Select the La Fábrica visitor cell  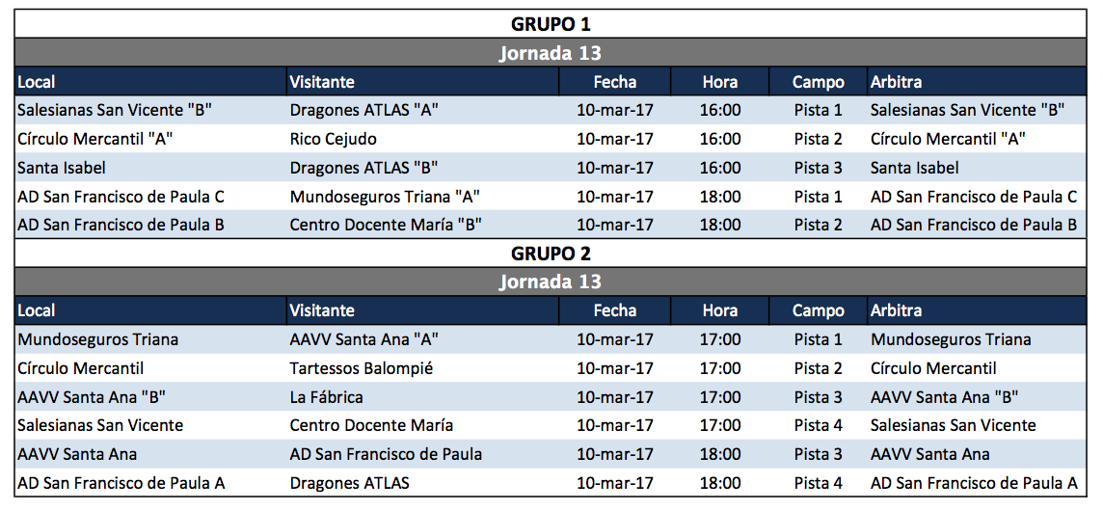pos(327,396)
